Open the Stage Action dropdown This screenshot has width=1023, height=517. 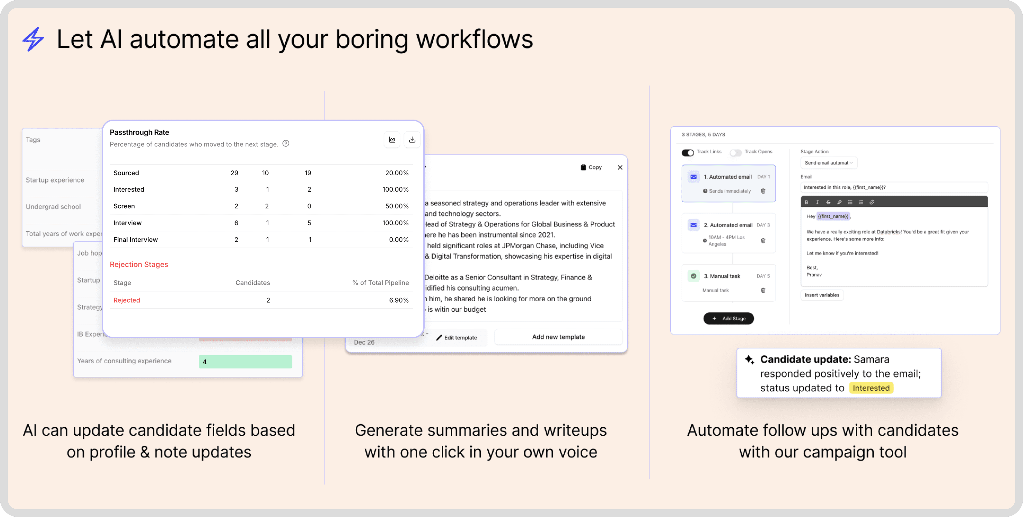[828, 163]
